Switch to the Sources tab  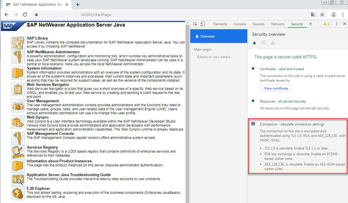tap(258, 24)
